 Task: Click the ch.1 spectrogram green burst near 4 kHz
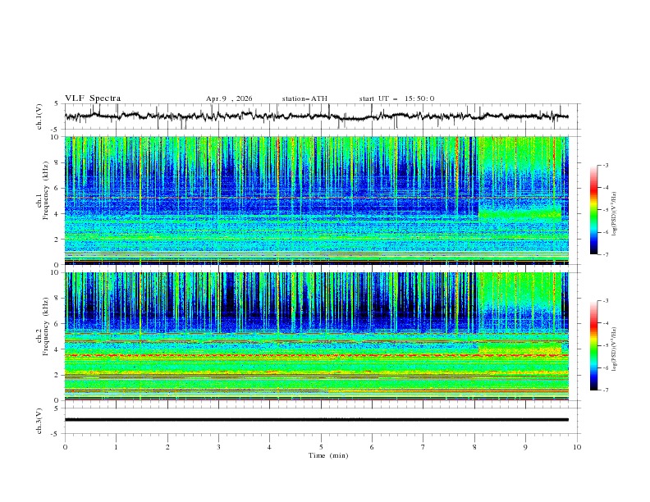point(520,213)
